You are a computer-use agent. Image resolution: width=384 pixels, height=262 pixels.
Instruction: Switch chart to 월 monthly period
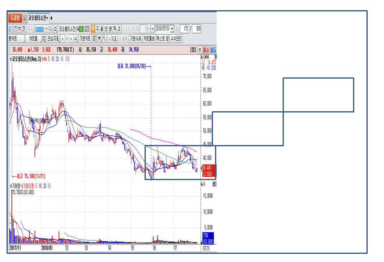click(x=102, y=29)
